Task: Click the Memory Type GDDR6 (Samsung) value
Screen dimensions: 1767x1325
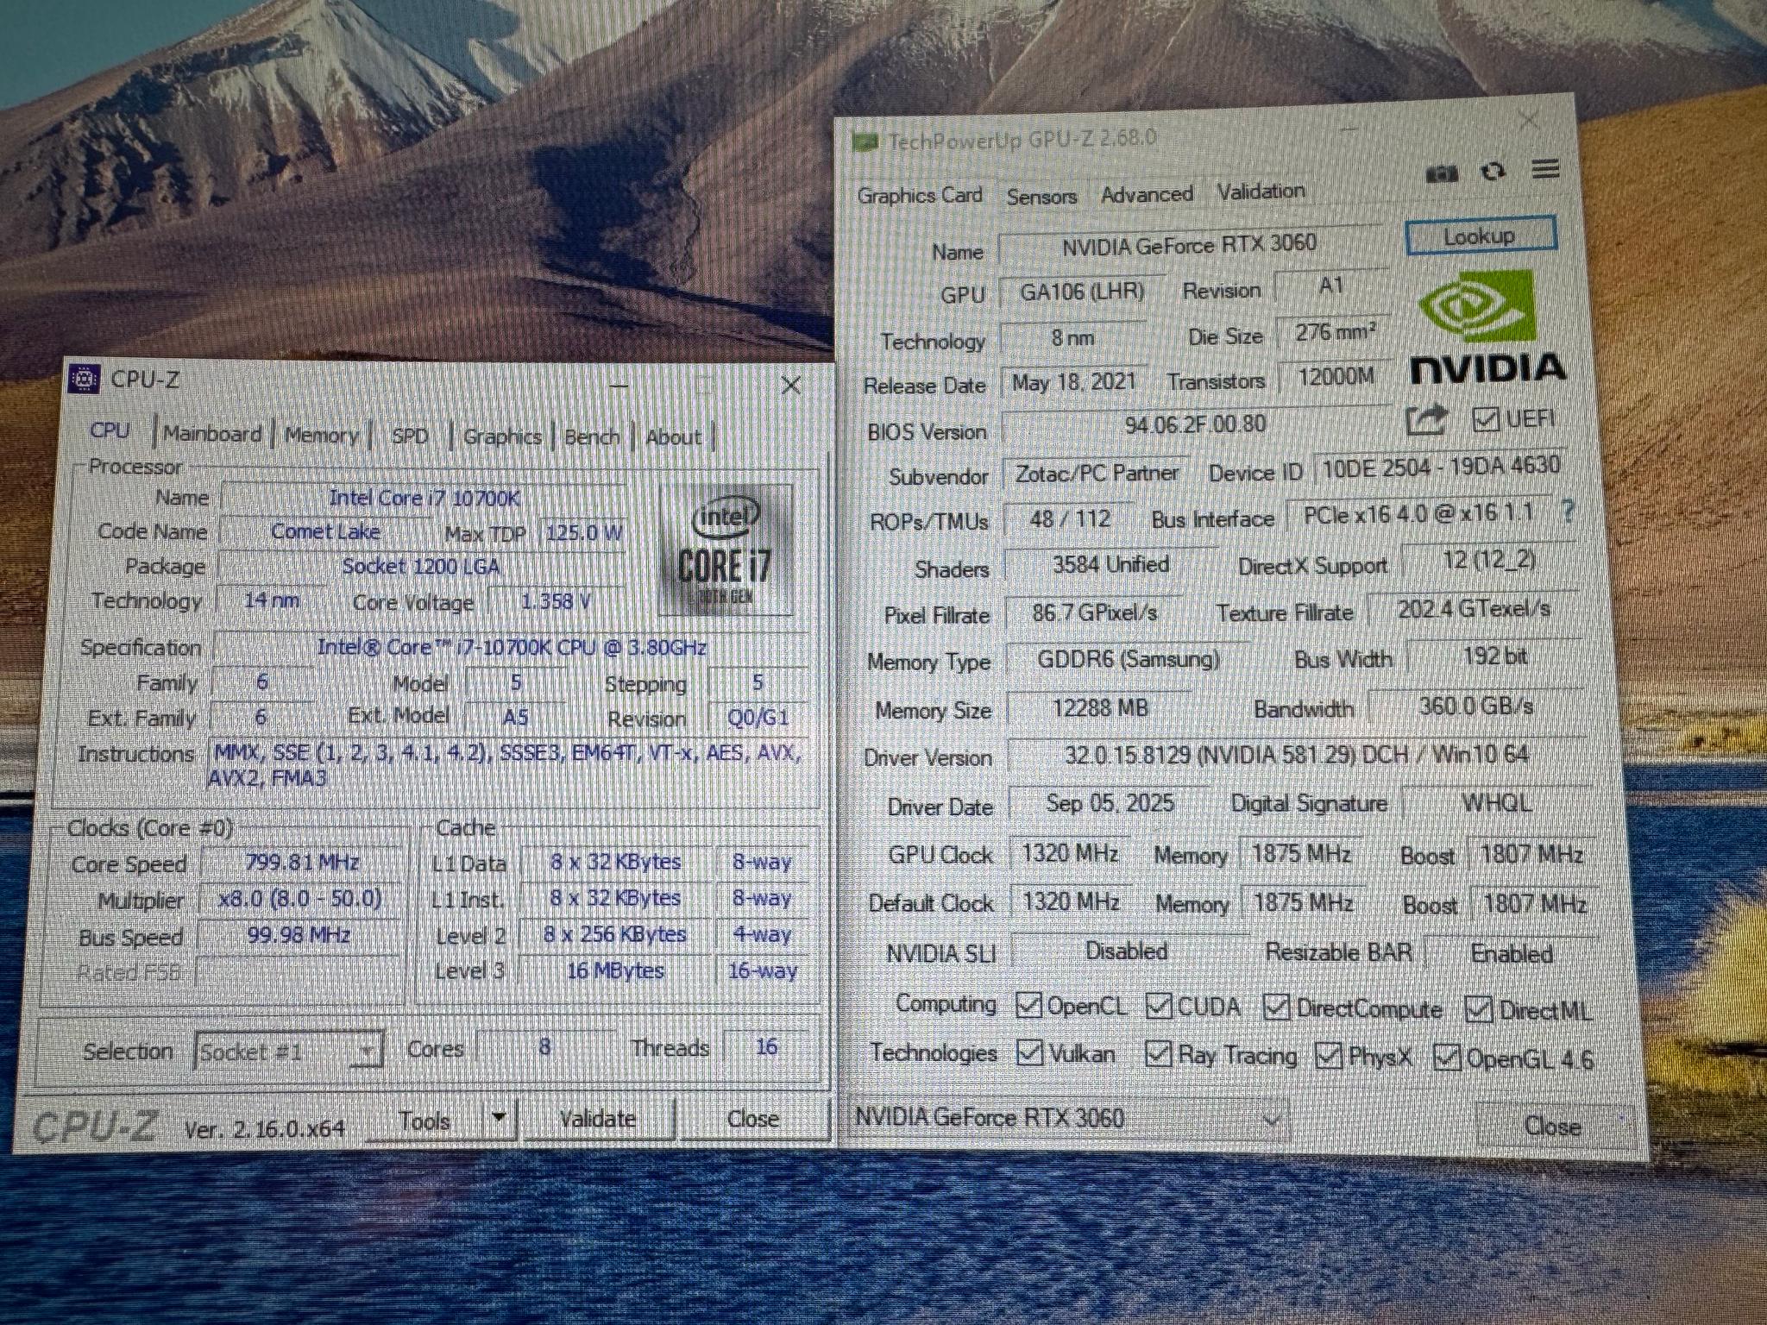Action: (1128, 660)
